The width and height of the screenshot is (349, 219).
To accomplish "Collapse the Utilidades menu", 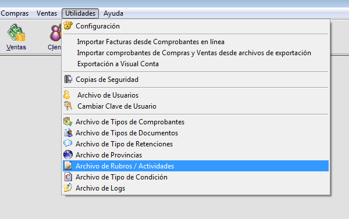I will tap(80, 13).
